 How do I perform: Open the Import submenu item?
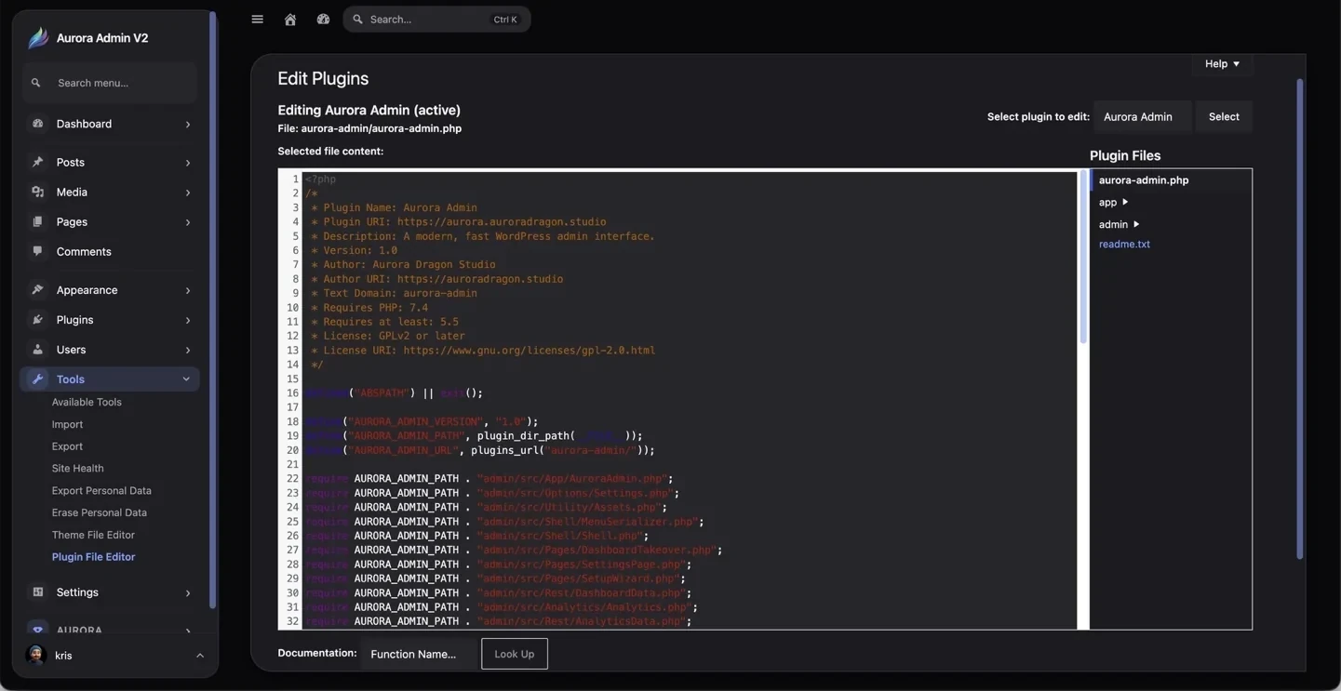(67, 424)
